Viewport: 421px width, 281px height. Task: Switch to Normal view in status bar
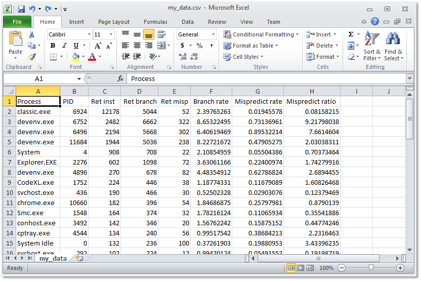tap(291, 268)
